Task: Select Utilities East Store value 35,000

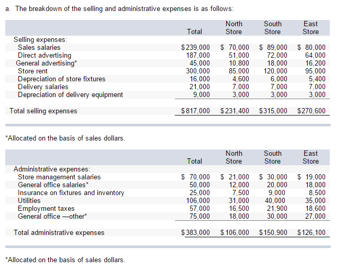Action: pyautogui.click(x=315, y=201)
